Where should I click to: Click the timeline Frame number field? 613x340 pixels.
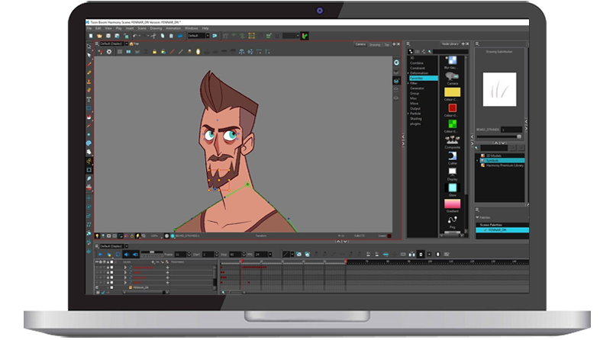[180, 255]
